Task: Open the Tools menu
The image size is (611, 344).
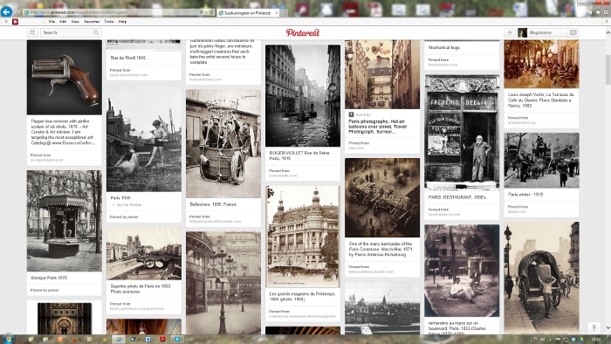Action: (109, 22)
